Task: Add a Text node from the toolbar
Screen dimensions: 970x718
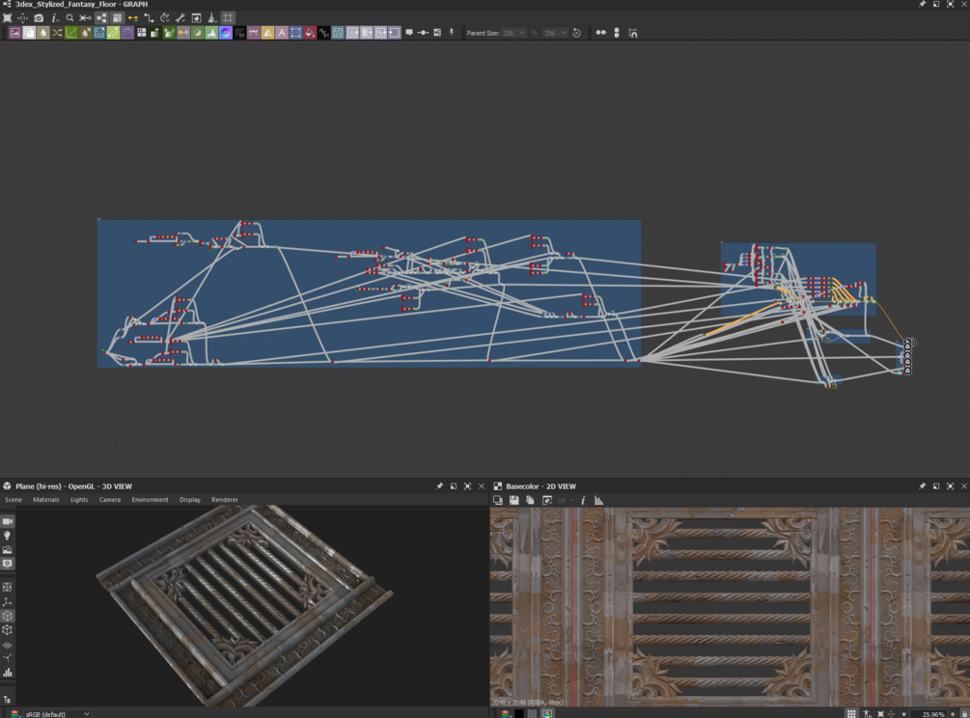Action: pyautogui.click(x=282, y=33)
